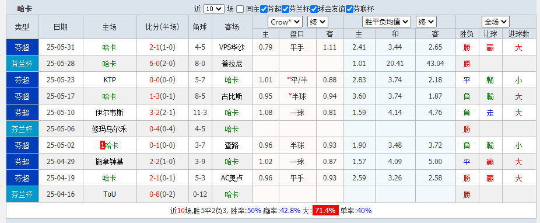Open score 0-4(0-4) of the 修玛乌尔禾 match
This screenshot has height=223, width=540.
click(163, 129)
